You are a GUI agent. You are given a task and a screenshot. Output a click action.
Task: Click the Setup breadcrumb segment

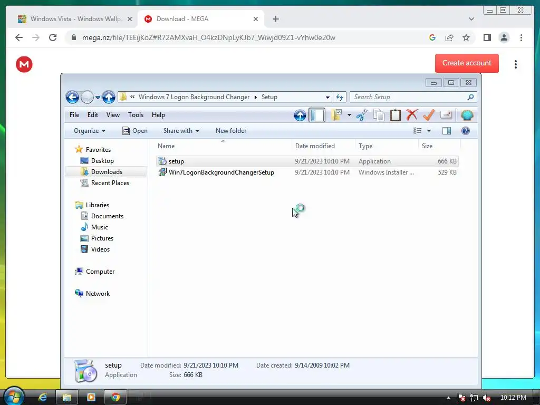pyautogui.click(x=269, y=97)
